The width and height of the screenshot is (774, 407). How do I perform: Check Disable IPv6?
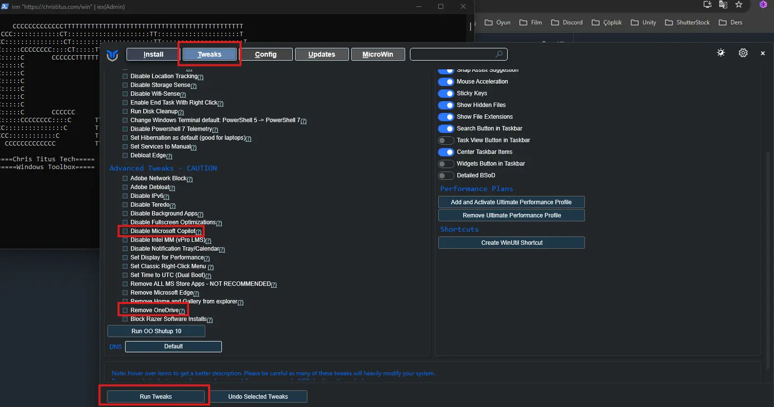[x=125, y=196]
